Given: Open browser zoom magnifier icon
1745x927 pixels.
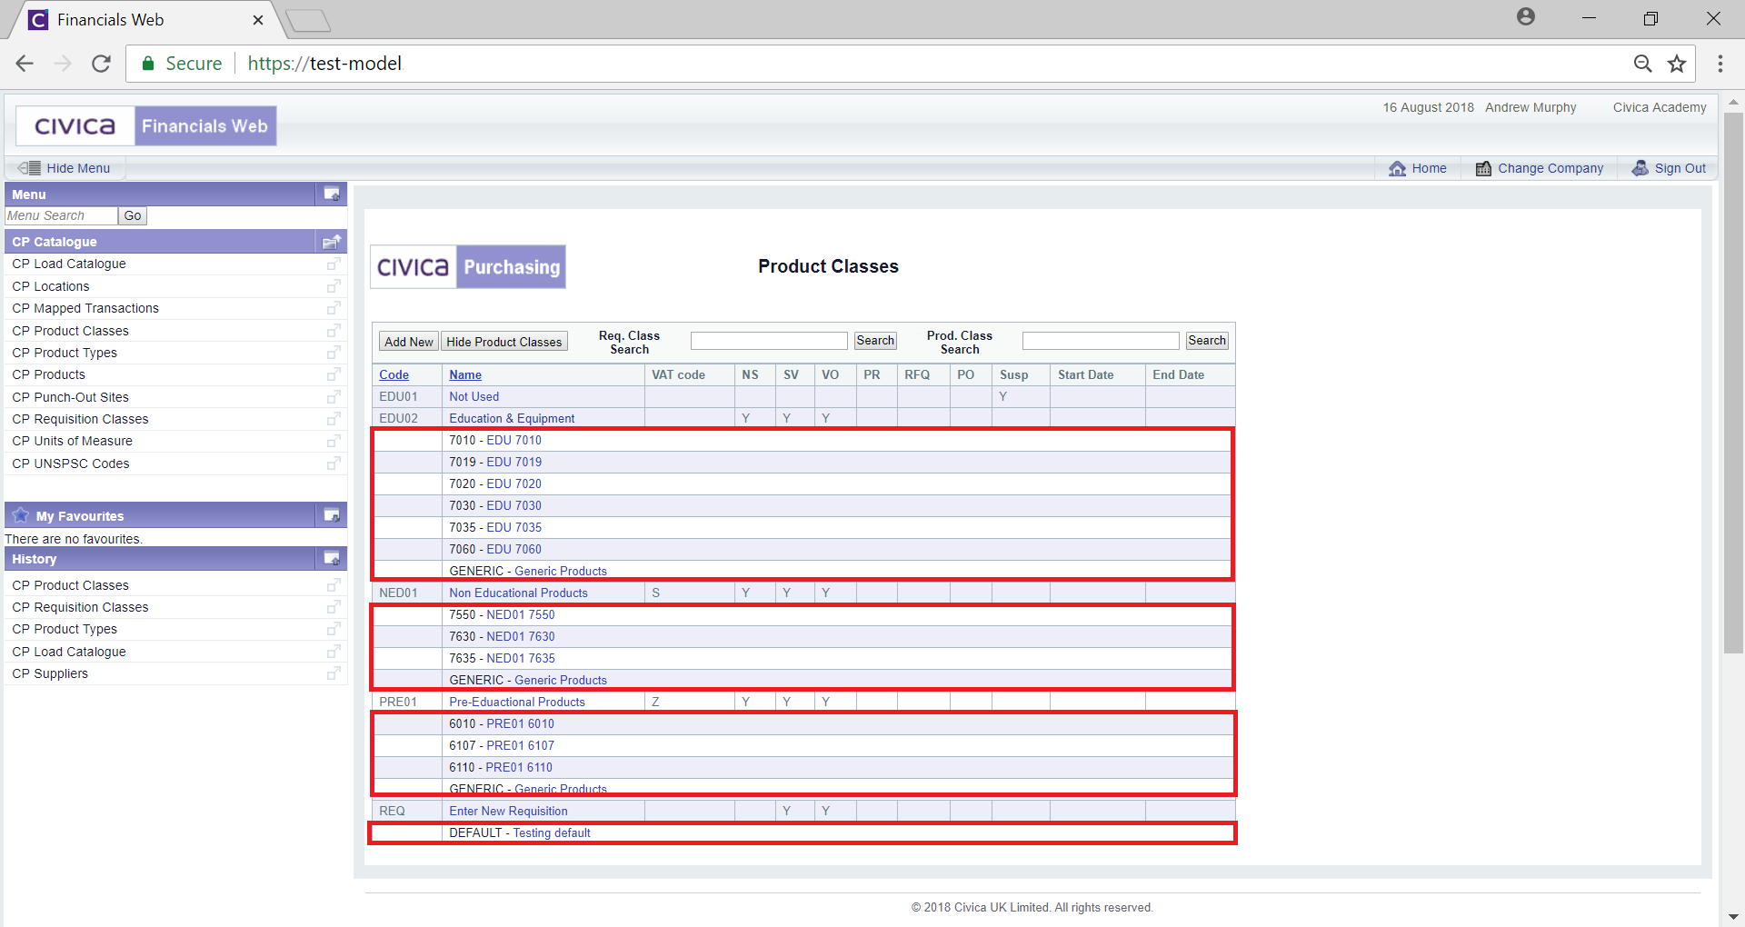Looking at the screenshot, I should (1642, 64).
